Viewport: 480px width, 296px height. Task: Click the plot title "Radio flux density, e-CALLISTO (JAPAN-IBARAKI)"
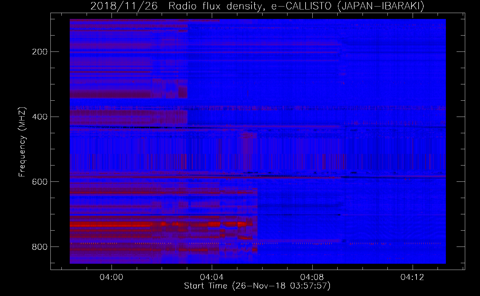pos(296,6)
